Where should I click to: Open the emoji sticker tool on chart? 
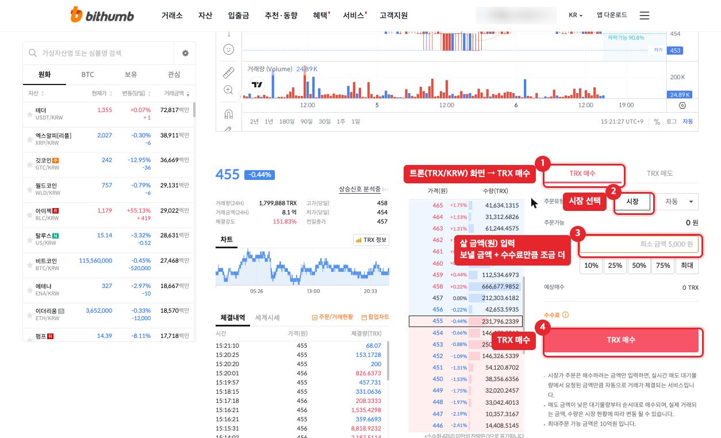point(228,50)
